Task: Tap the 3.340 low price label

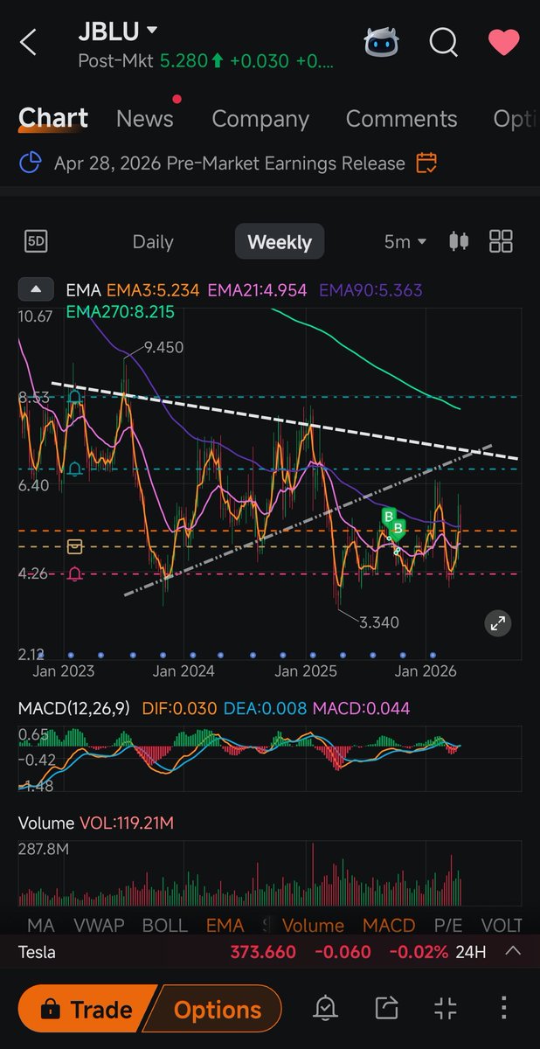Action: tap(378, 622)
